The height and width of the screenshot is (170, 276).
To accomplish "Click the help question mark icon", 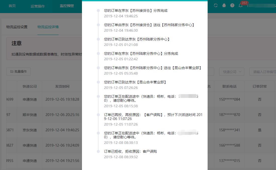I will tap(232, 6).
